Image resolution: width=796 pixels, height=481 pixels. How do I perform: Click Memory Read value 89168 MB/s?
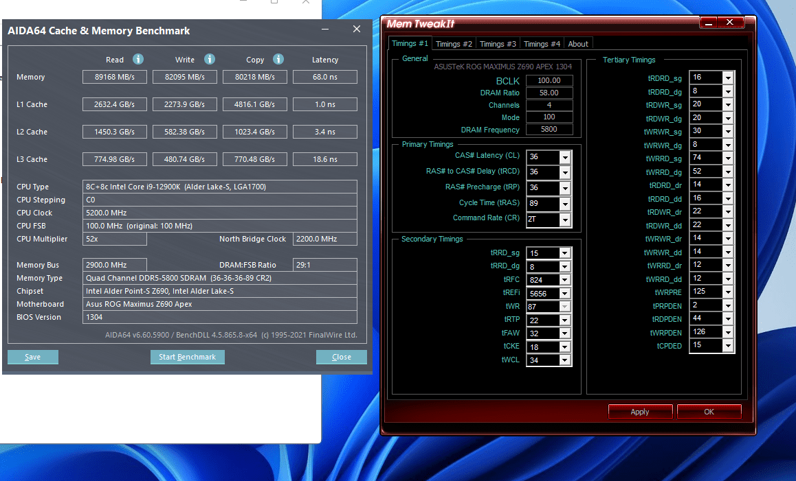pos(115,77)
